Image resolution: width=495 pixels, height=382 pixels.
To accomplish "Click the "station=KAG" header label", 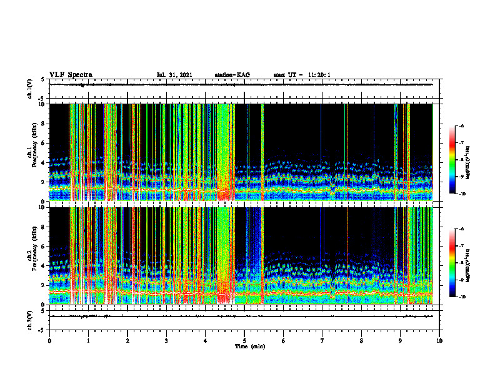I will (x=232, y=75).
